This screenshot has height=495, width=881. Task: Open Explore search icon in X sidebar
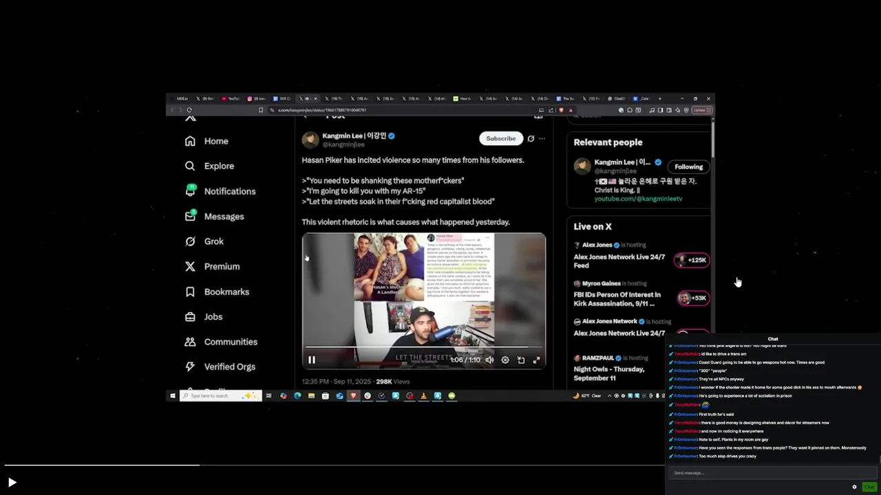pos(190,166)
